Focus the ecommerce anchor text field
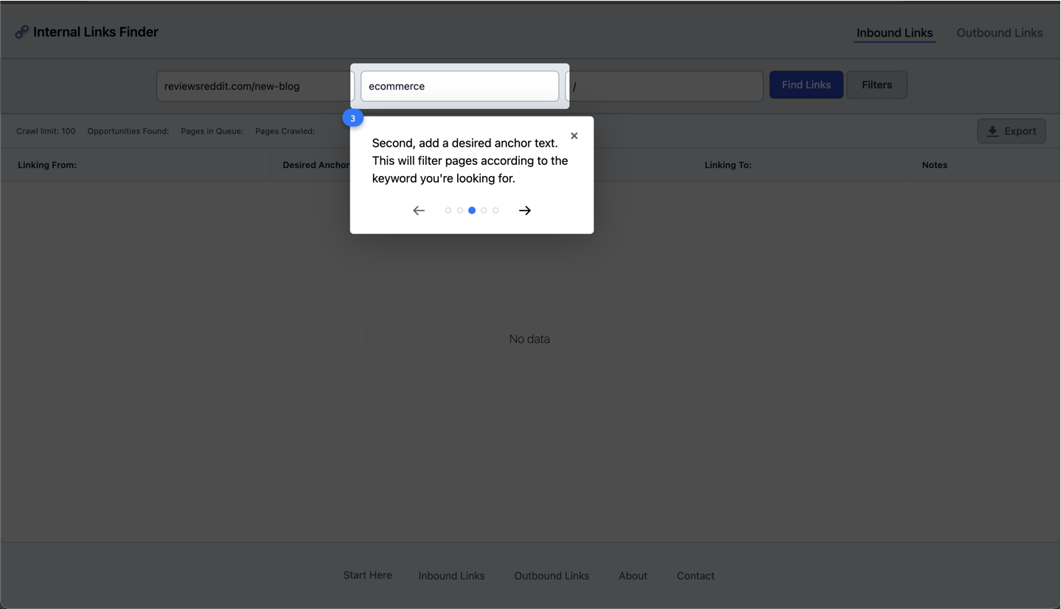This screenshot has width=1061, height=609. 459,86
